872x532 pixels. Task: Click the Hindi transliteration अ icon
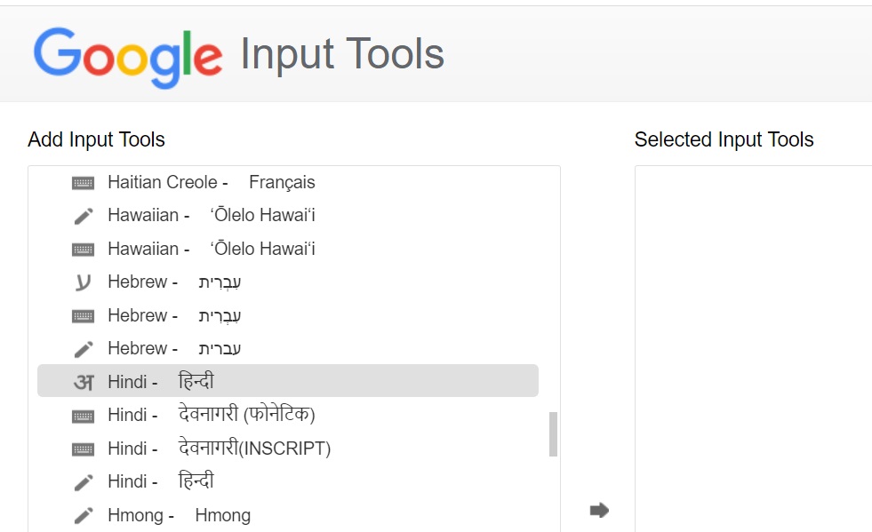coord(84,382)
